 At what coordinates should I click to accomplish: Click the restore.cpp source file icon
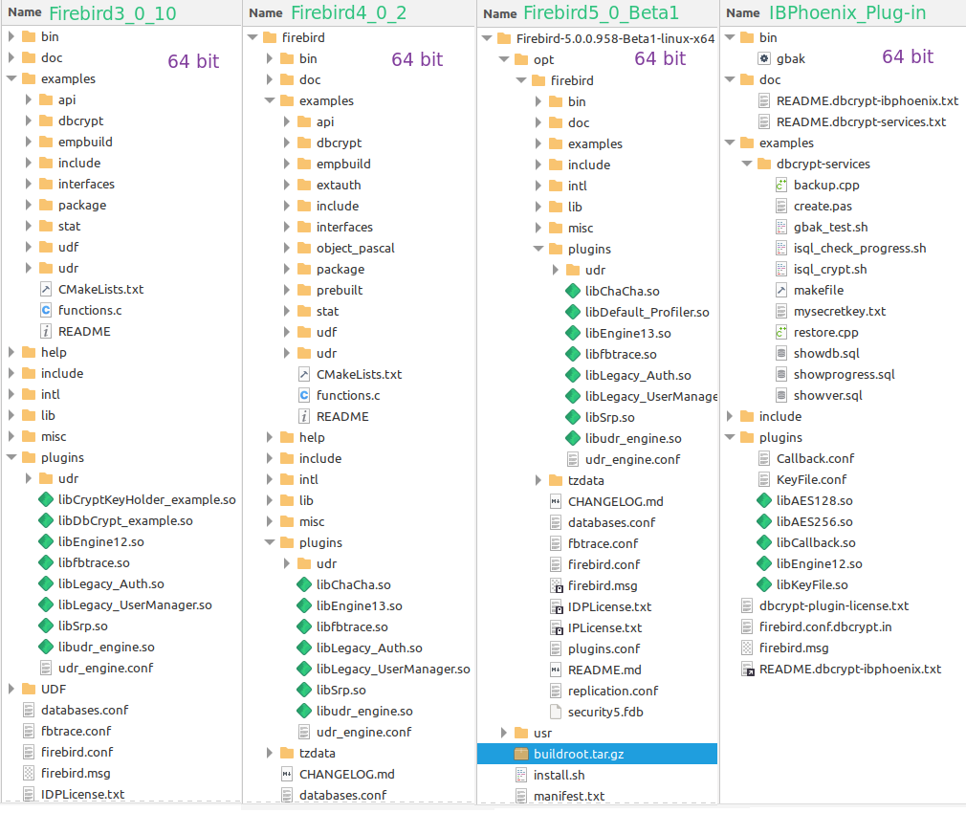(781, 332)
